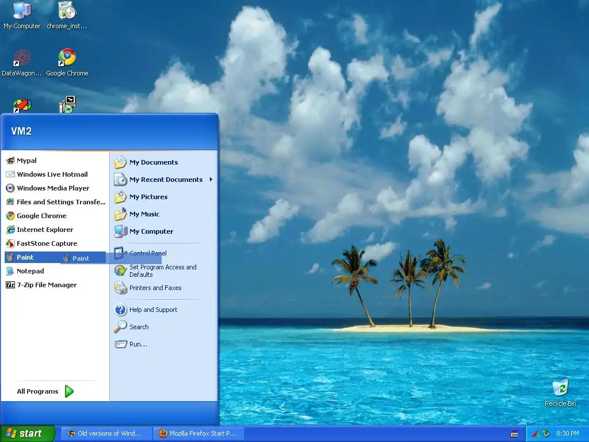Select highlighted Paint menu entry
Viewport: 589px width, 442px height.
[x=55, y=257]
